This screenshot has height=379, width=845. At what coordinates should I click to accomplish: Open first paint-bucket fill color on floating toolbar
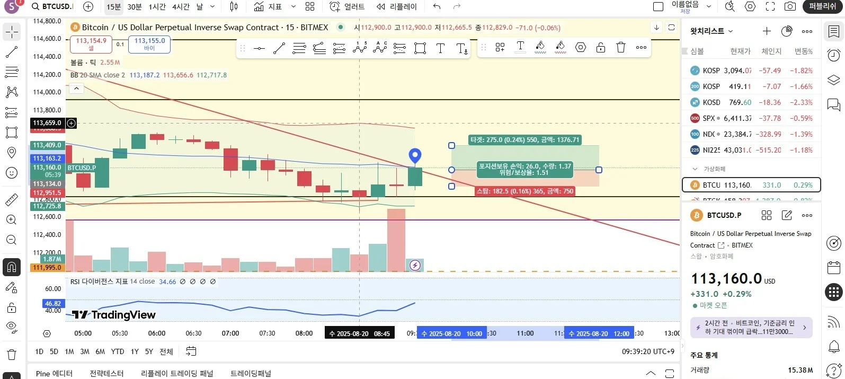point(540,48)
